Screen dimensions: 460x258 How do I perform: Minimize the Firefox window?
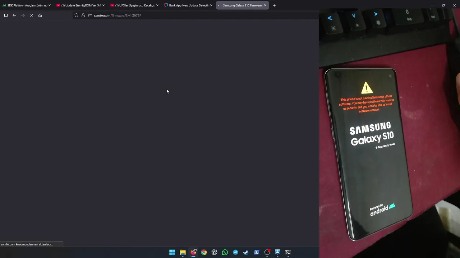(432, 5)
